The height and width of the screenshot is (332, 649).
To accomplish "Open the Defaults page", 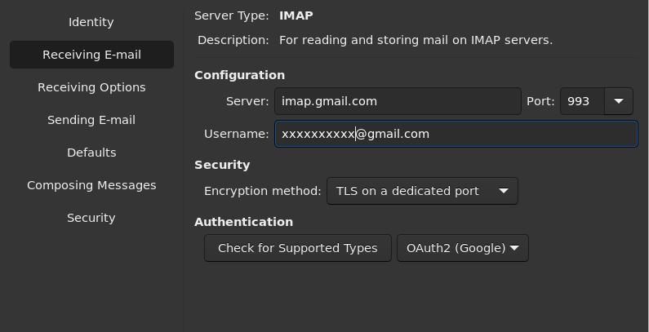I will [x=91, y=153].
